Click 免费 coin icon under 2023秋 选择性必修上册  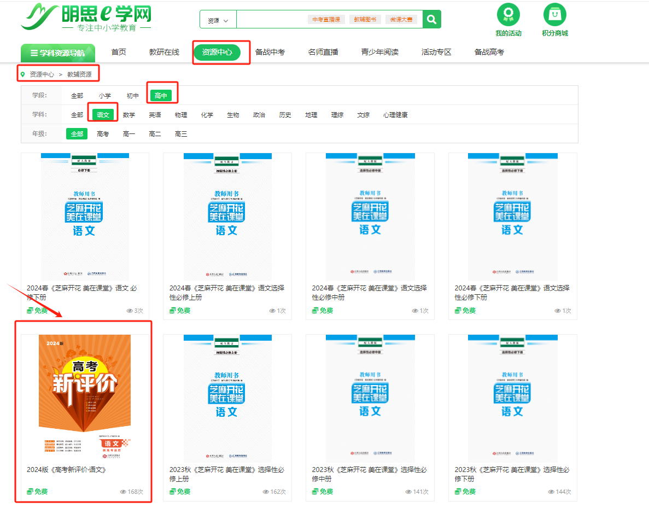point(173,492)
